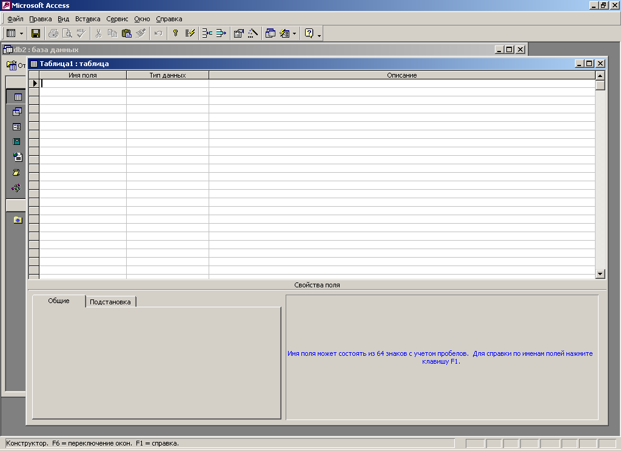The height and width of the screenshot is (451, 621).
Task: Click the table grid scrollbar up arrow
Action: pos(600,75)
